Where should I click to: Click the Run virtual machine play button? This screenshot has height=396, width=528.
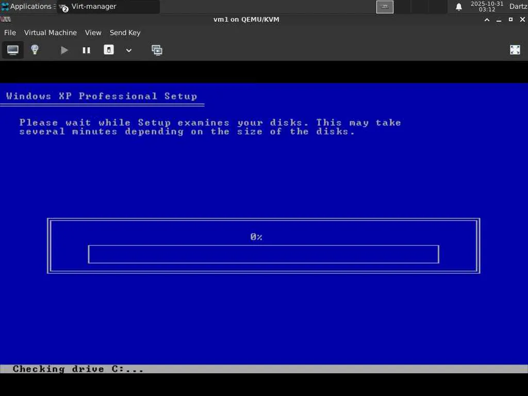64,50
